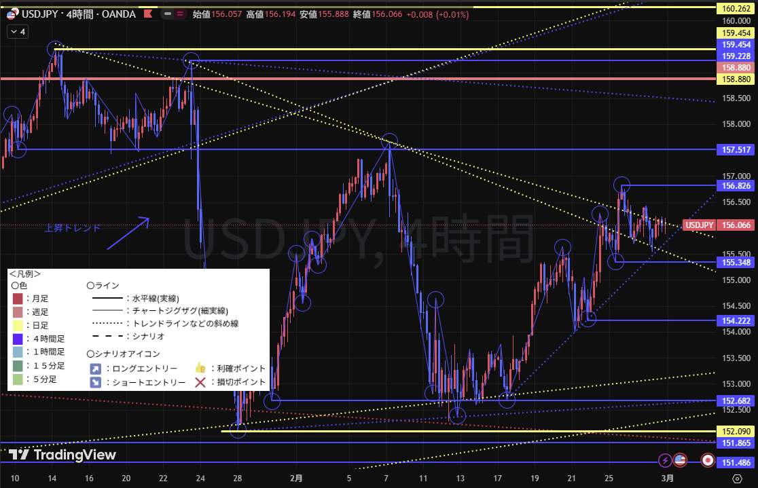Viewport: 758px width, 488px height.
Task: Toggle the pink wavy-line pill button in header
Action: (x=180, y=14)
